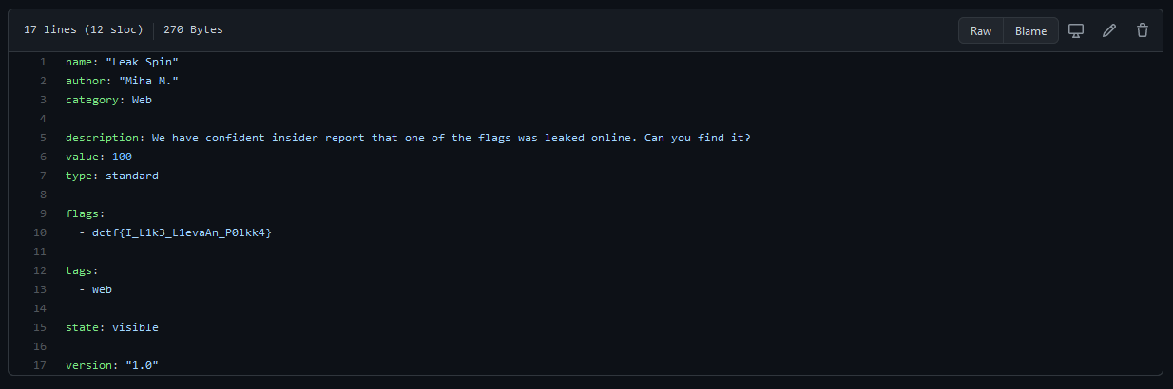
Task: Select line number 10
Action: pos(40,232)
